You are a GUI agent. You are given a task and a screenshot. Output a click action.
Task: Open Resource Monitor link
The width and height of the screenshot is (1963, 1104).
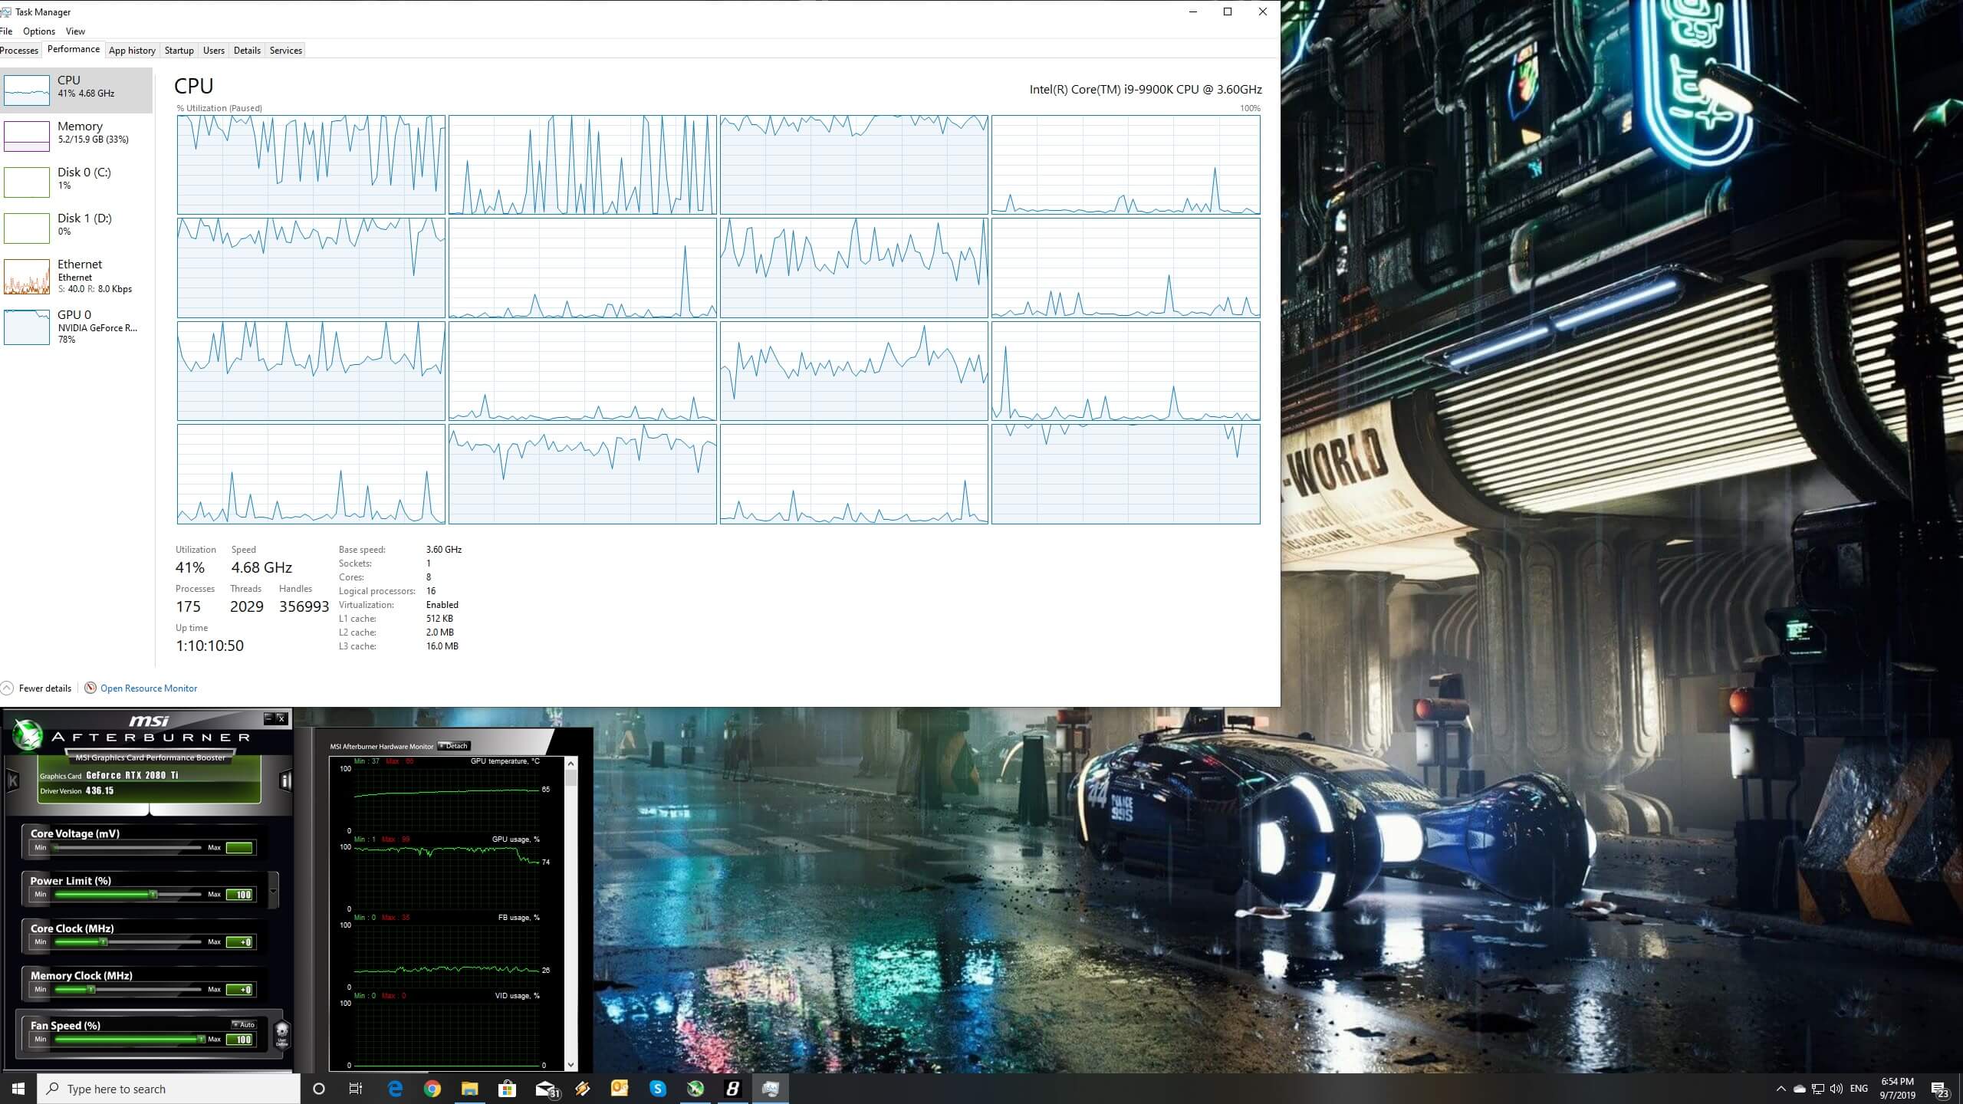(149, 688)
